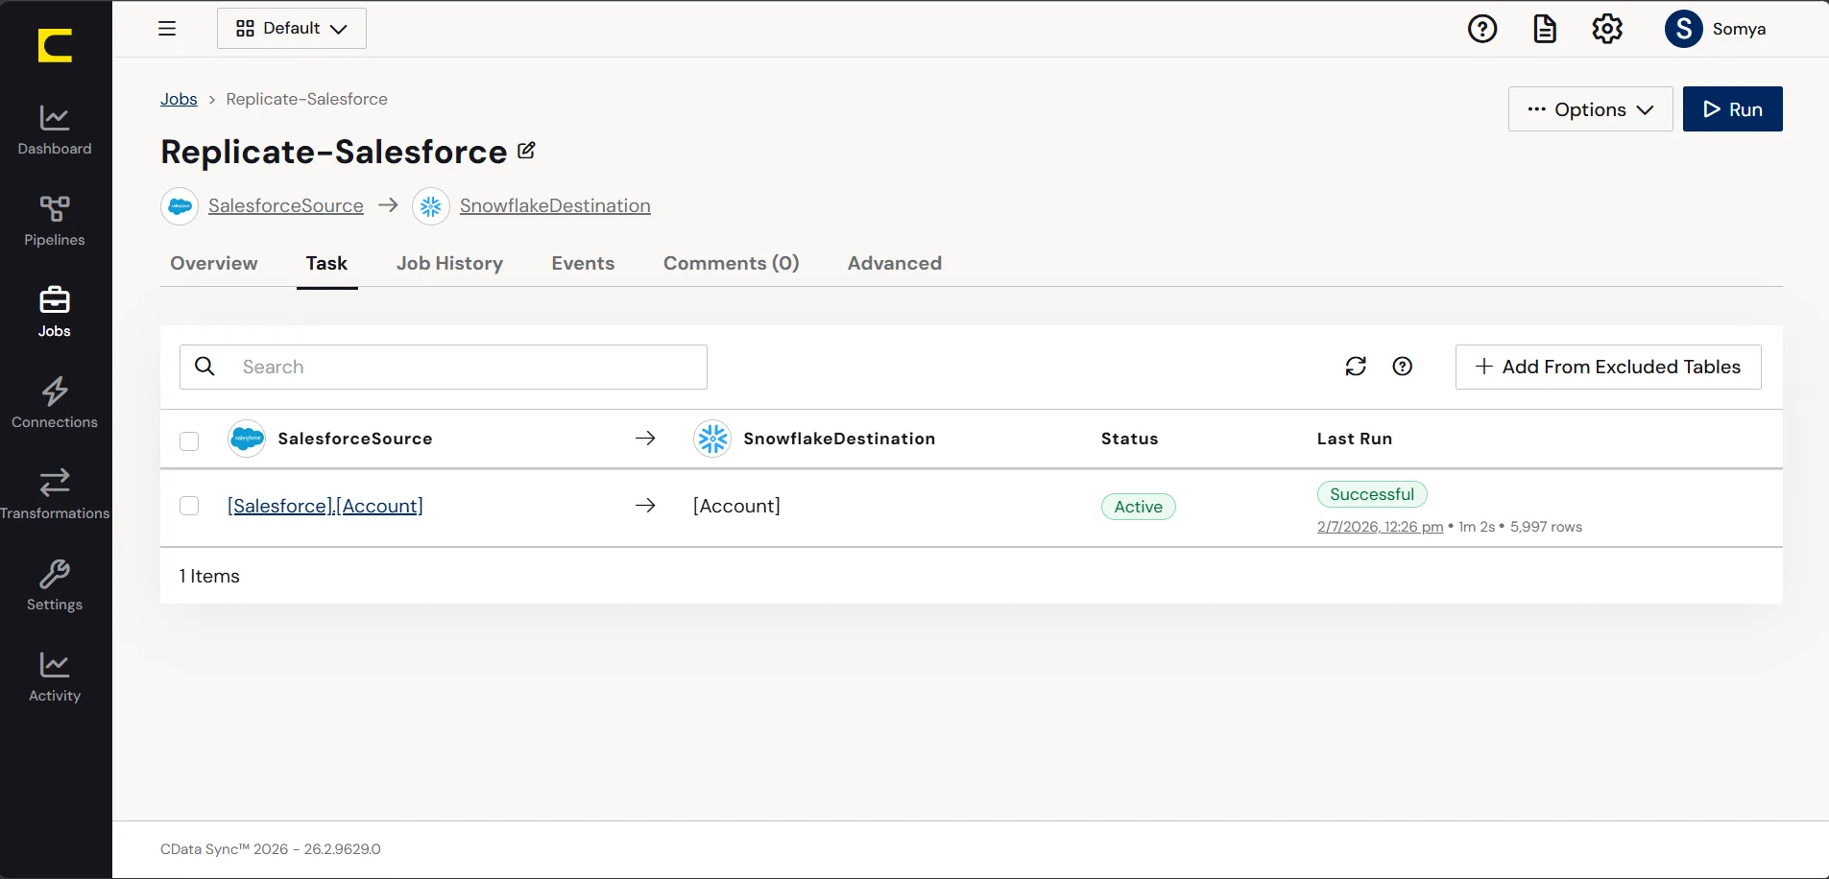
Task: Click the SnowflakeDestination column header text
Action: click(839, 439)
